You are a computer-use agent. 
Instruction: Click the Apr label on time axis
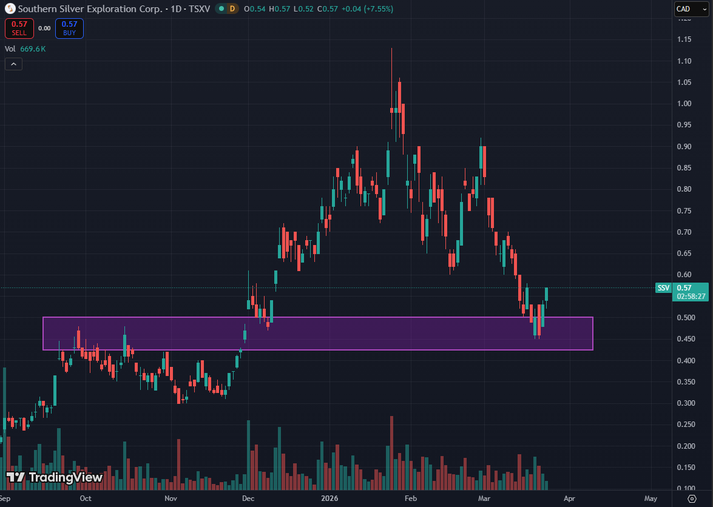(569, 499)
